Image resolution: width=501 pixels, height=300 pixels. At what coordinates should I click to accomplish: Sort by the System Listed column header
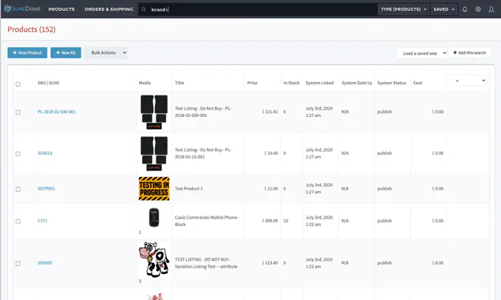[x=319, y=83]
